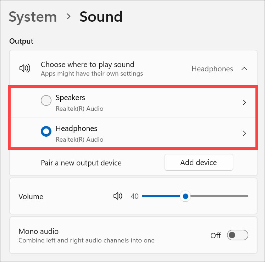Click the speaker icon beside Choose where to play sound
The width and height of the screenshot is (265, 262).
[x=24, y=69]
